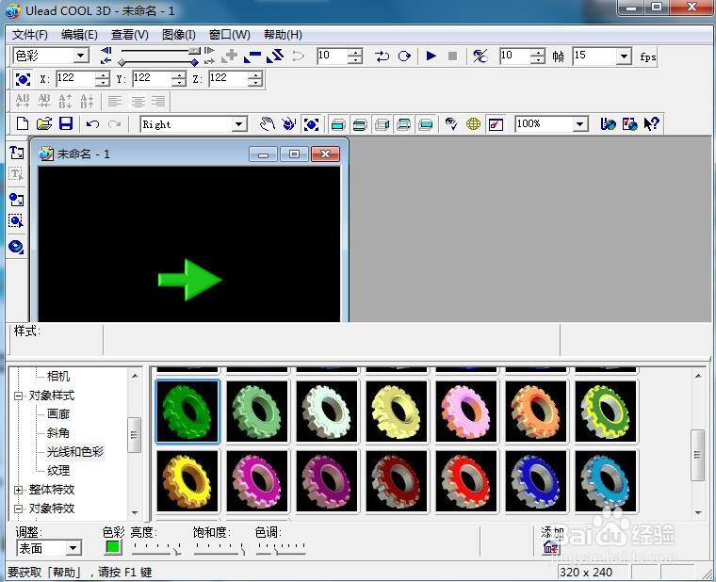This screenshot has height=582, width=716.
Task: Open the 100% zoom dropdown
Action: click(x=579, y=124)
